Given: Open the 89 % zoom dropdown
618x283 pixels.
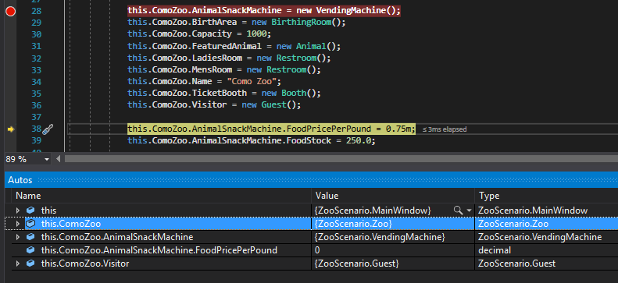Looking at the screenshot, I should (x=47, y=160).
